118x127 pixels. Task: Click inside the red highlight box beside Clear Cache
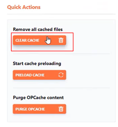click(70, 42)
